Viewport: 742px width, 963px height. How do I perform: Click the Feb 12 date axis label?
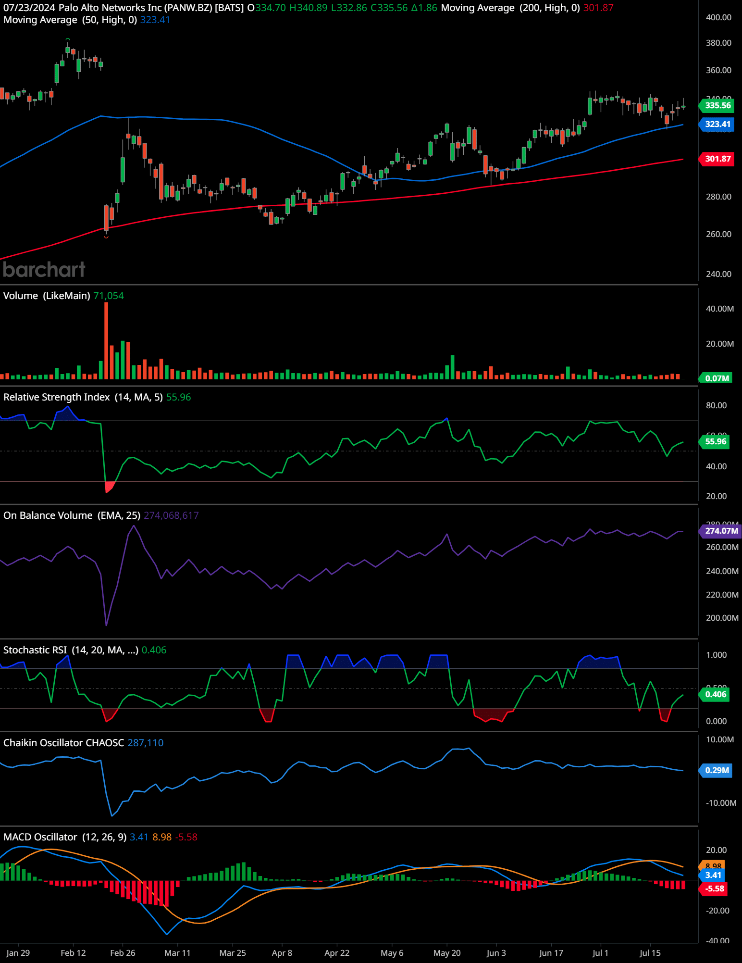(x=73, y=953)
